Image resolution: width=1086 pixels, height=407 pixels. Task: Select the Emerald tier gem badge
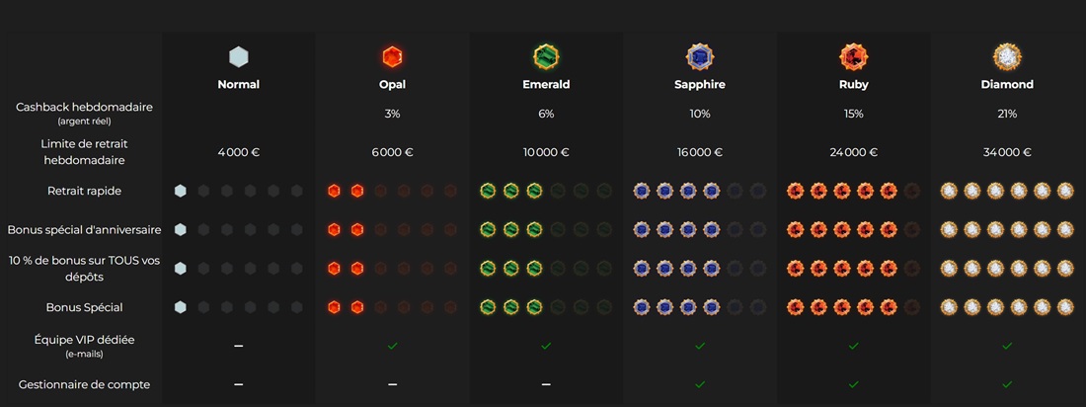(546, 57)
